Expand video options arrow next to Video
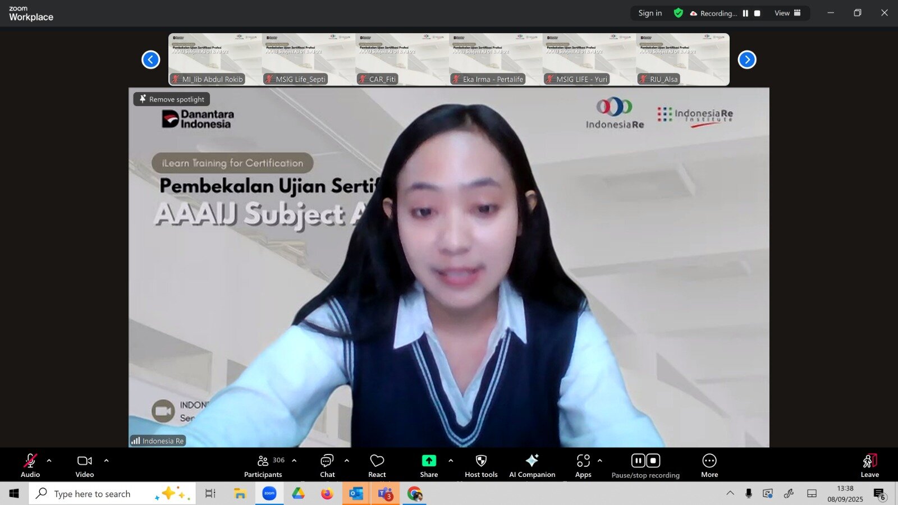This screenshot has width=898, height=505. (107, 461)
